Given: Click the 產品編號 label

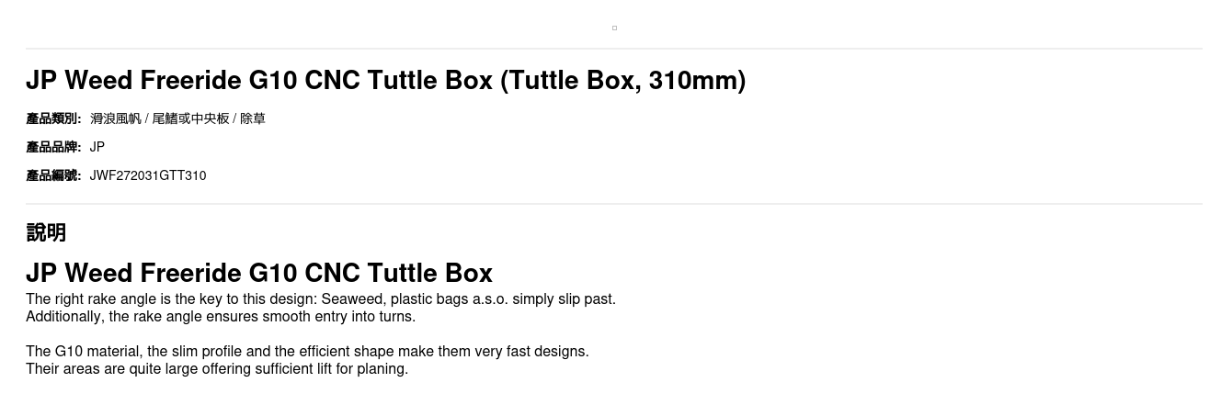Looking at the screenshot, I should coord(53,175).
